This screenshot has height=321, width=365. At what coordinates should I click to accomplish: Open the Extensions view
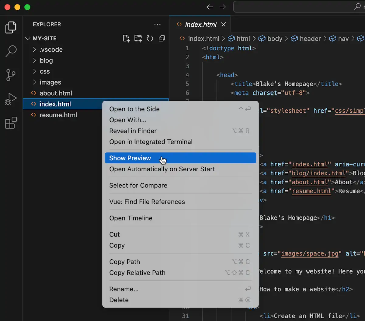(11, 123)
